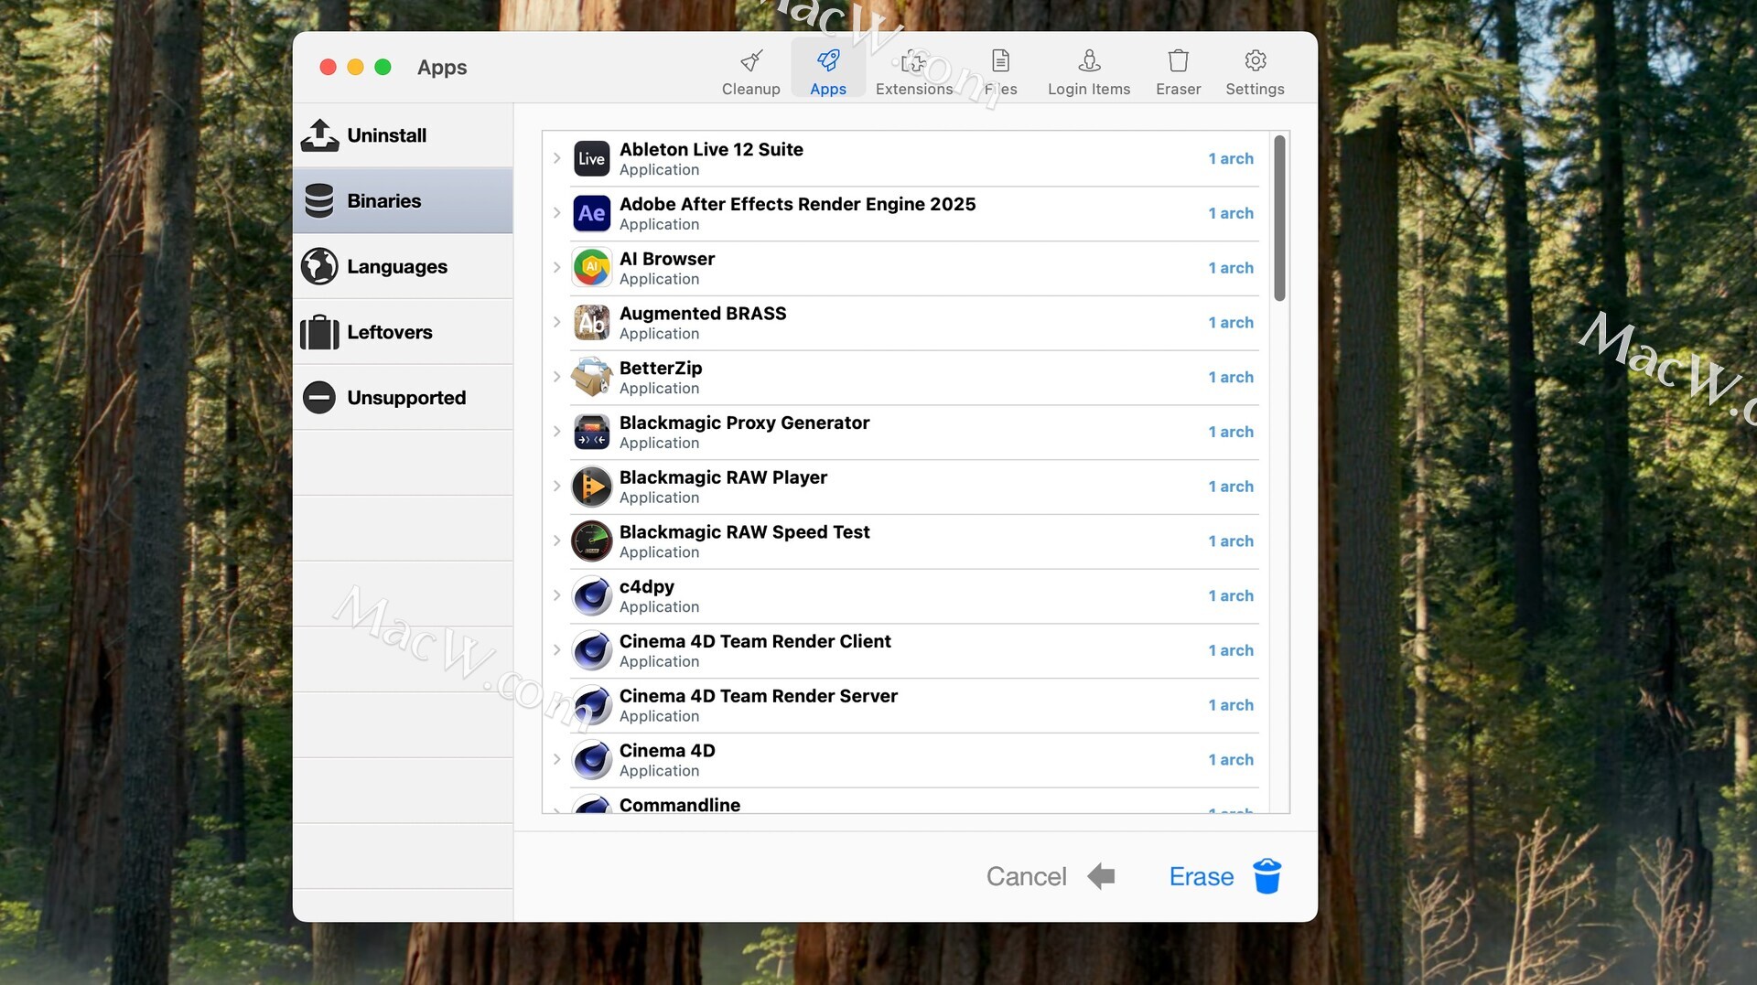Select the Blackmagic Proxy Generator name text
Image resolution: width=1757 pixels, height=985 pixels.
click(x=744, y=423)
